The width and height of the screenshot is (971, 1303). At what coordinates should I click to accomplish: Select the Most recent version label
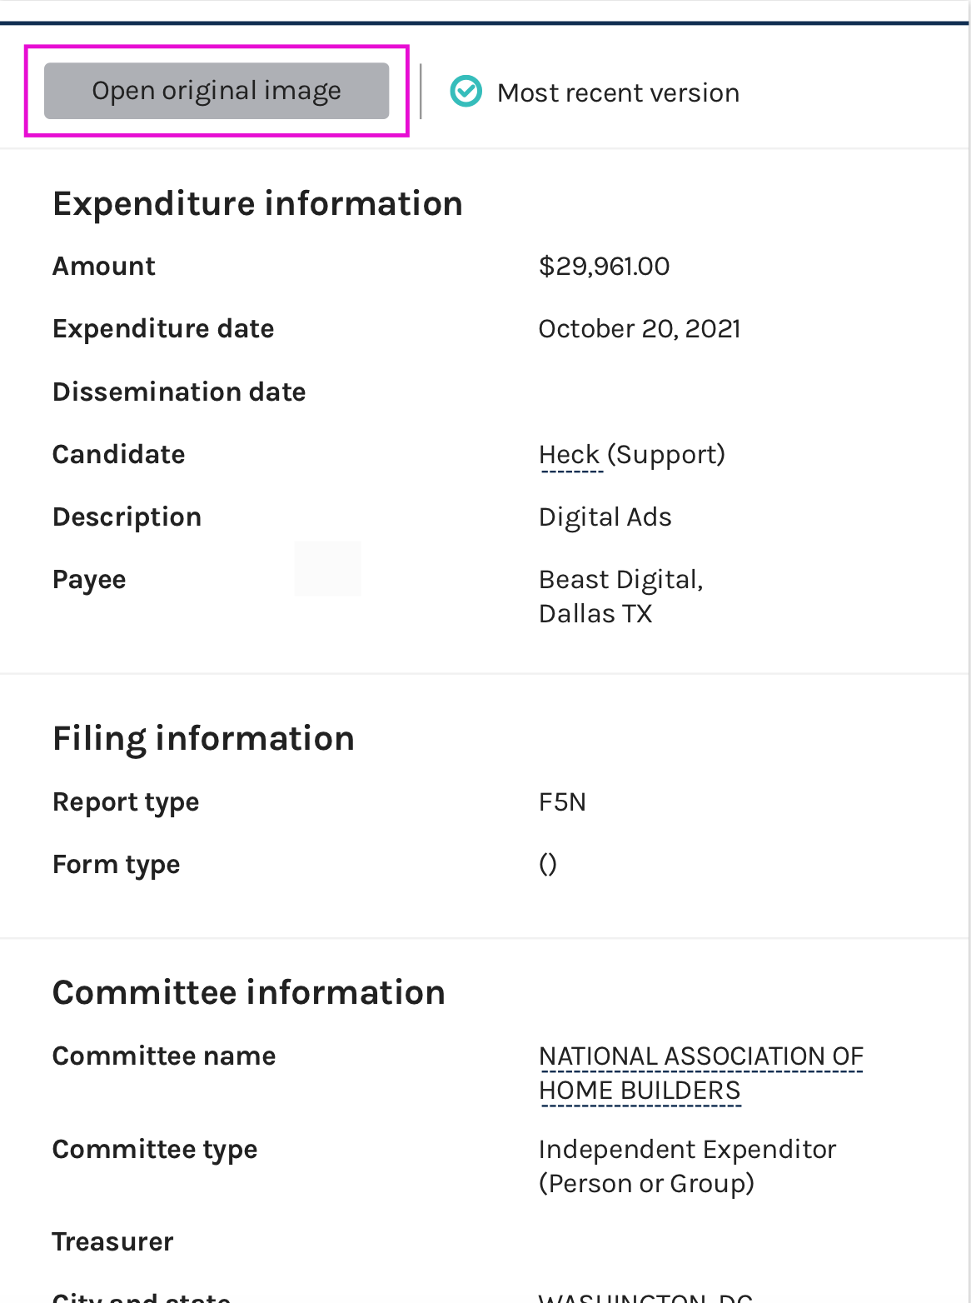click(618, 92)
